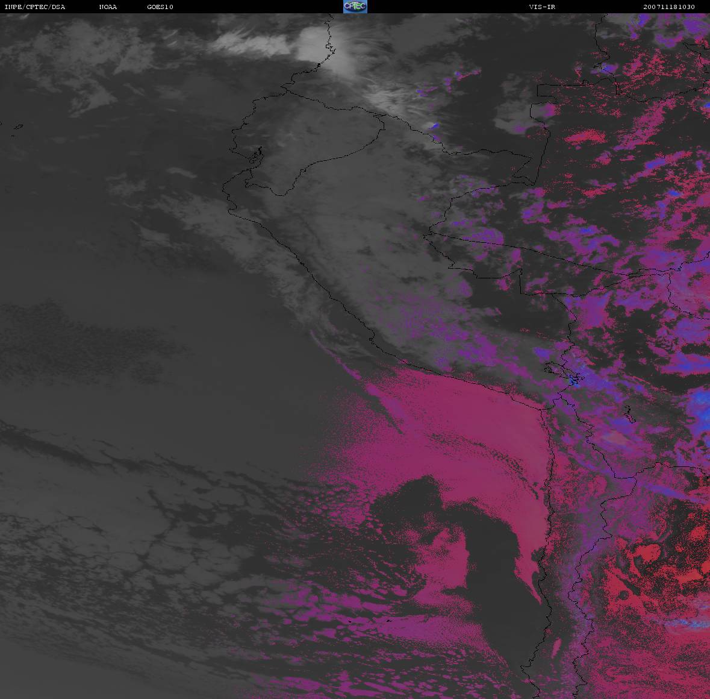Screen dimensions: 710x699
Task: Click the 200711181030 timestamp text
Action: [x=668, y=7]
